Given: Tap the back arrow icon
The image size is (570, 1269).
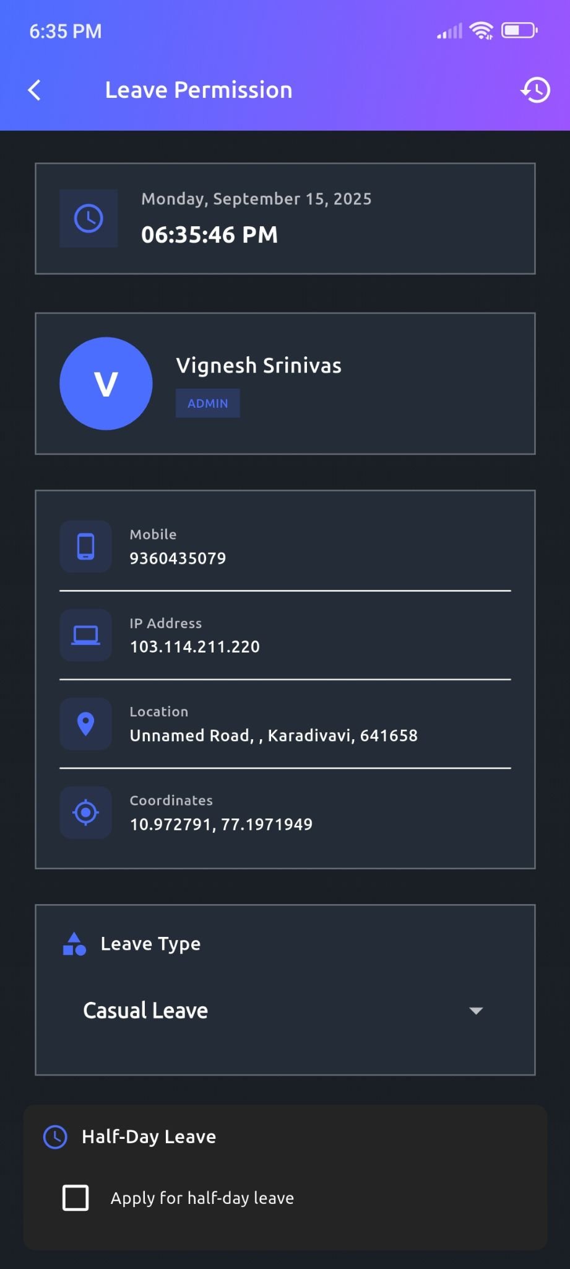Looking at the screenshot, I should pyautogui.click(x=35, y=90).
